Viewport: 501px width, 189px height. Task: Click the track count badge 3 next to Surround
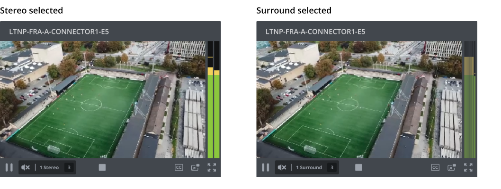pyautogui.click(x=332, y=167)
